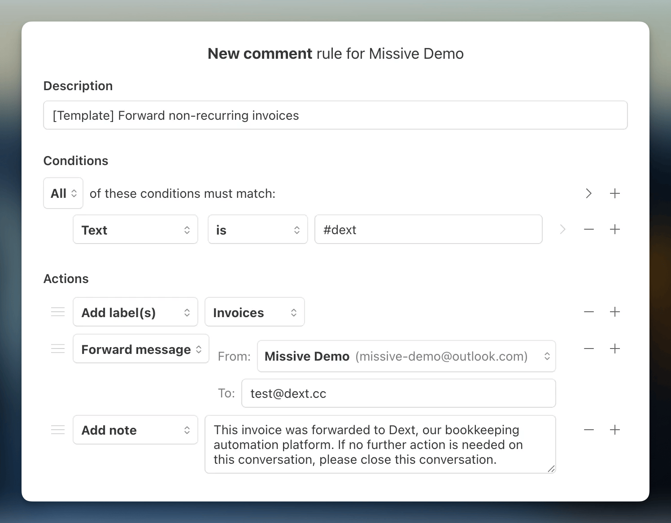Click plus icon on the conditions header row
This screenshot has width=671, height=523.
pyautogui.click(x=615, y=193)
